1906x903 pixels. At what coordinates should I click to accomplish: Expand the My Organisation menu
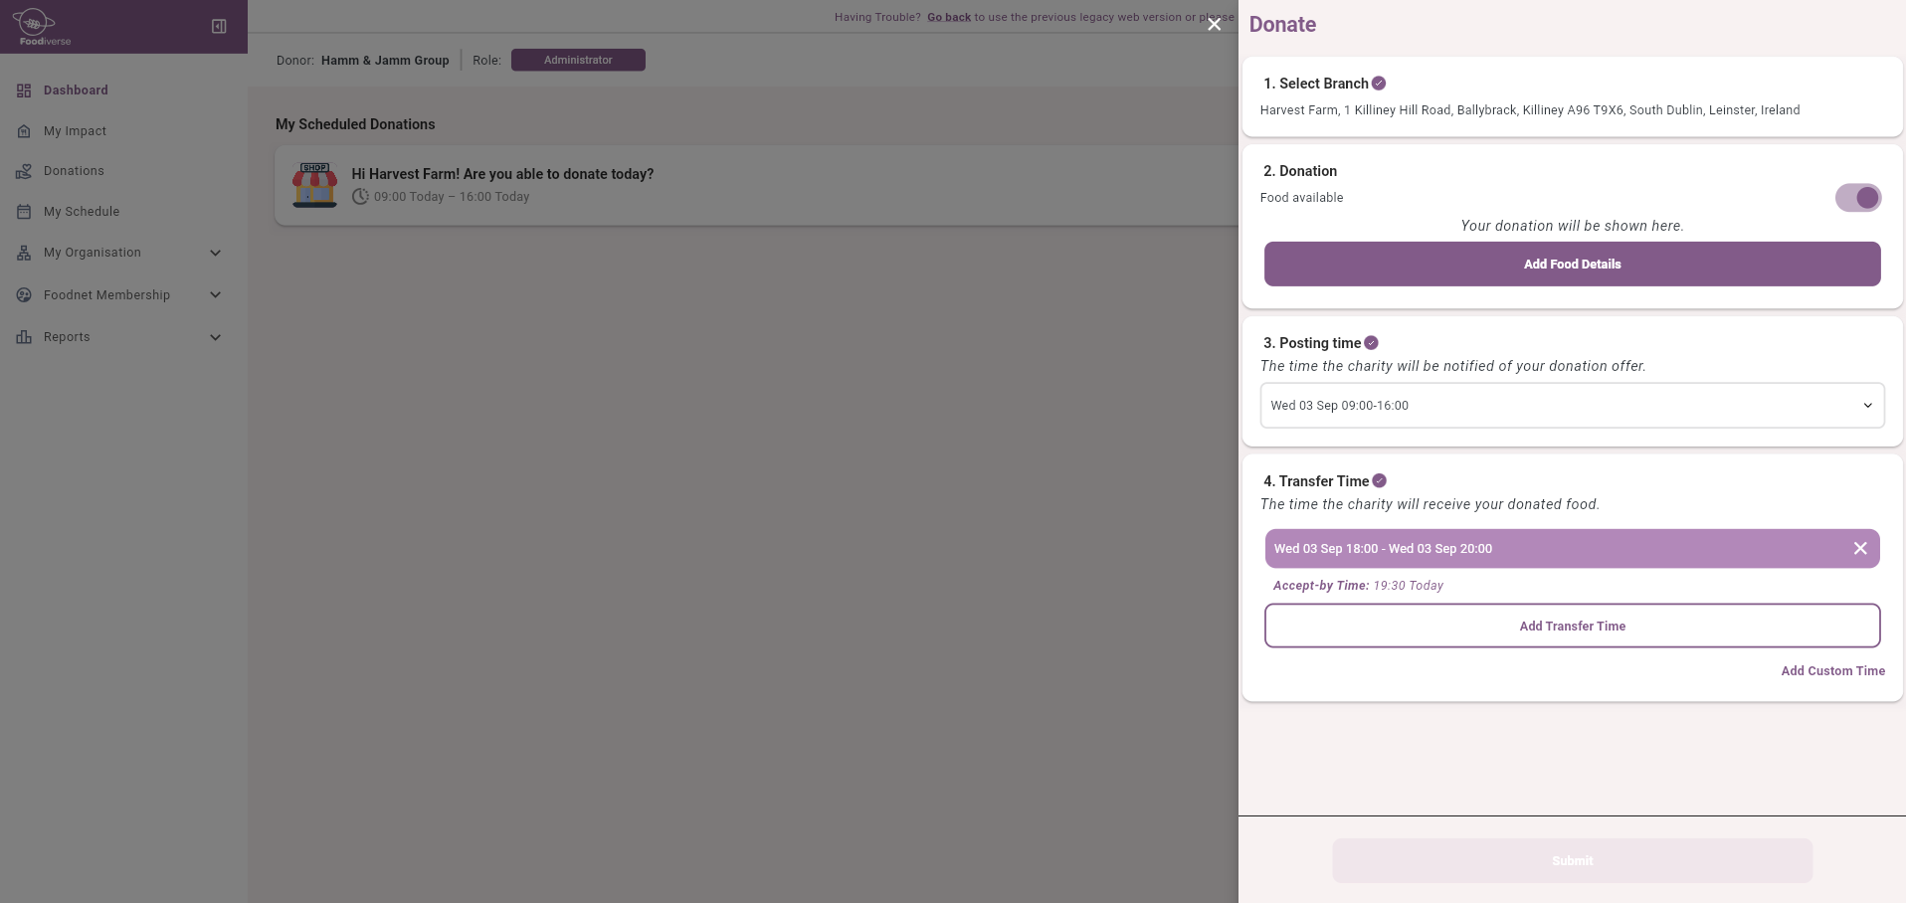click(x=215, y=253)
